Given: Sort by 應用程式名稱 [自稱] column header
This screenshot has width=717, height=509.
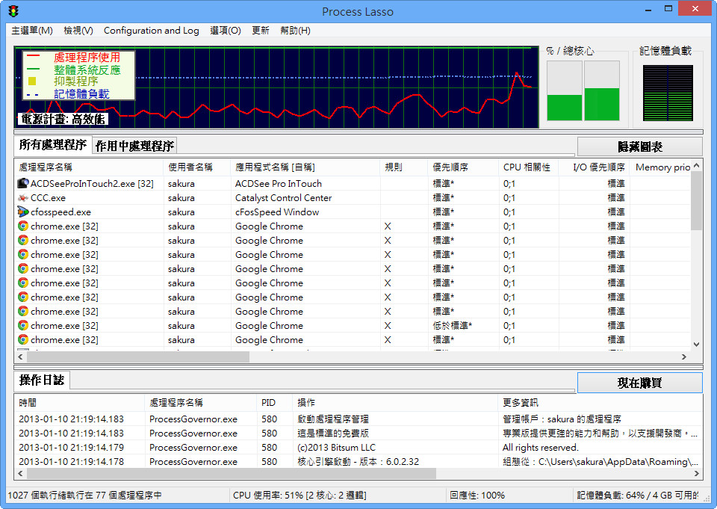Looking at the screenshot, I should click(x=305, y=167).
